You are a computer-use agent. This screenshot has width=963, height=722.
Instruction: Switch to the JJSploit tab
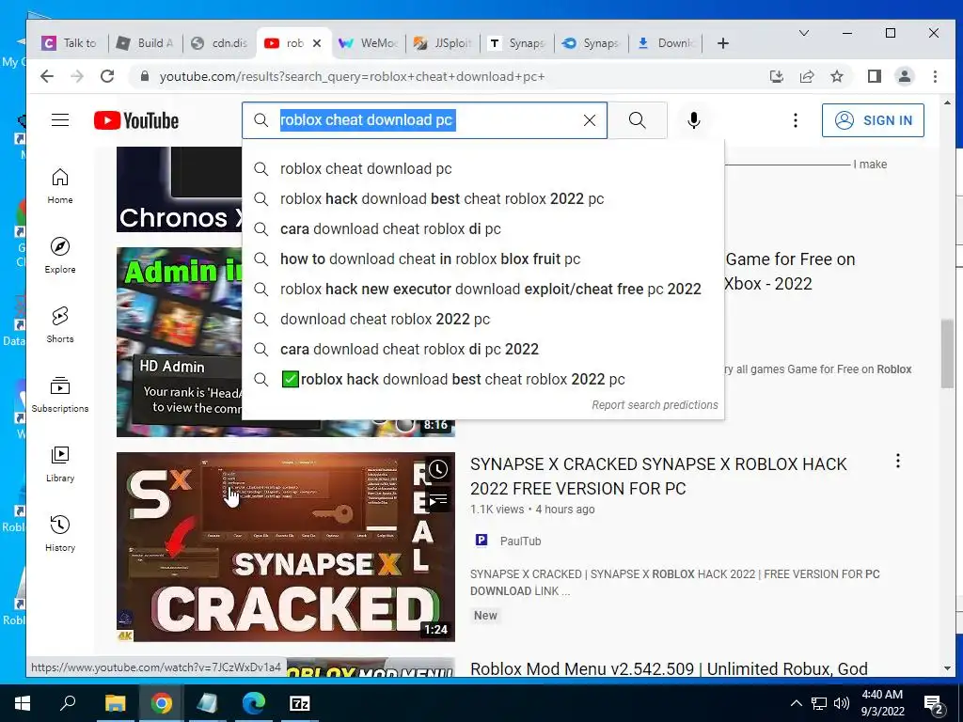point(443,43)
